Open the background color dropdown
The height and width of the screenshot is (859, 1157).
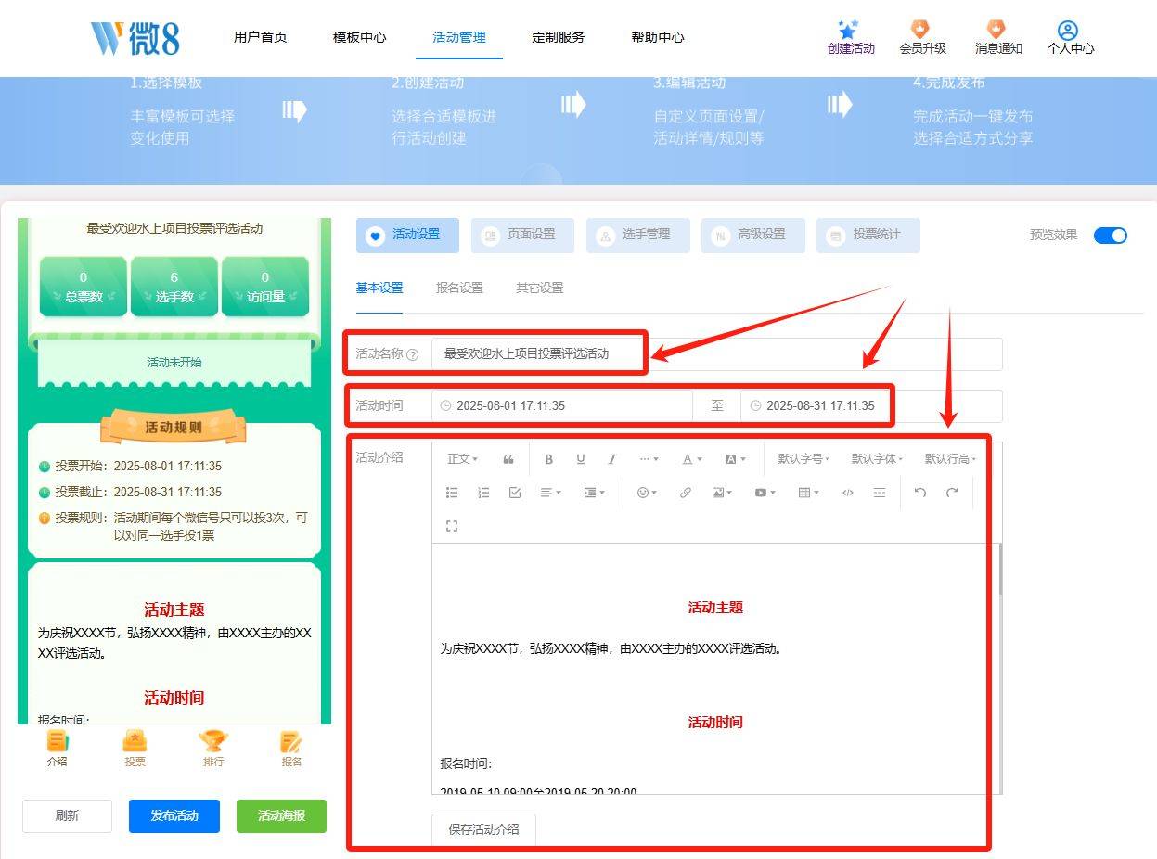coord(735,458)
